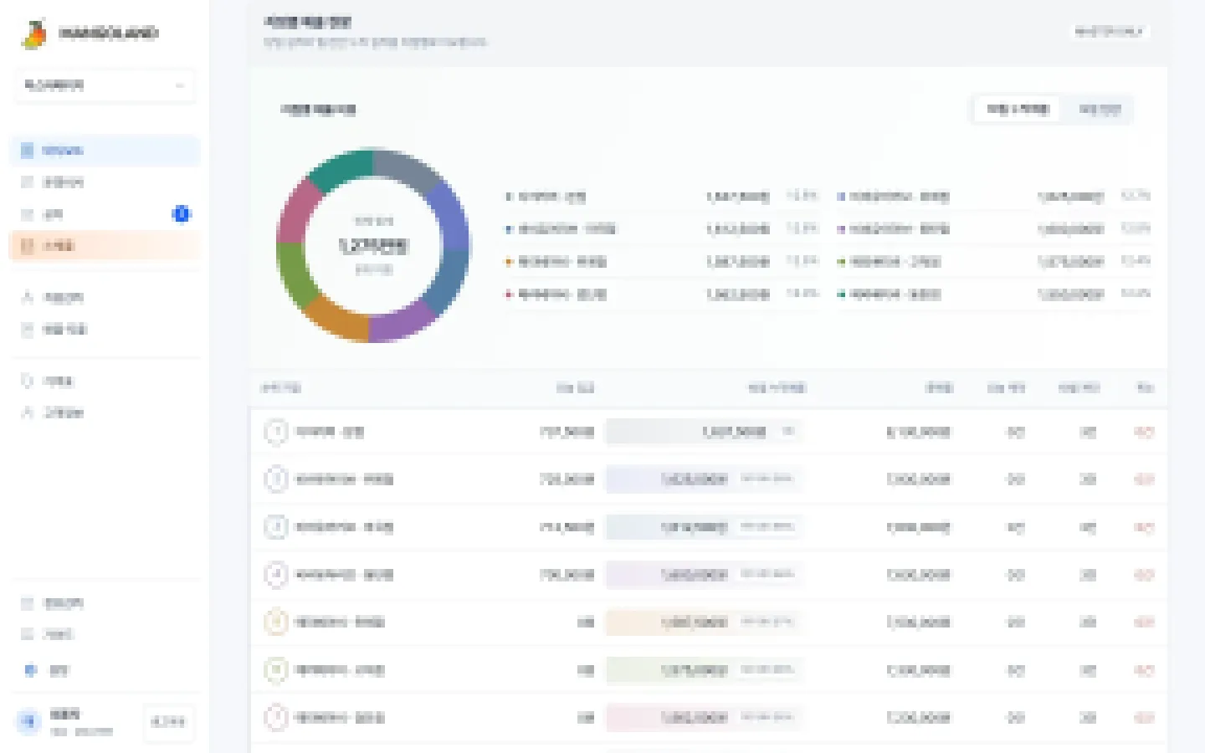
Task: Click the pink bar in the table
Action: [705, 718]
